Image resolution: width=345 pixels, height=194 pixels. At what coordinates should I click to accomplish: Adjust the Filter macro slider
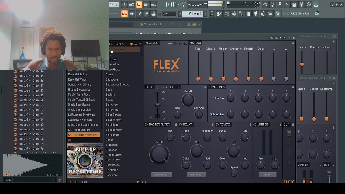tap(198, 66)
